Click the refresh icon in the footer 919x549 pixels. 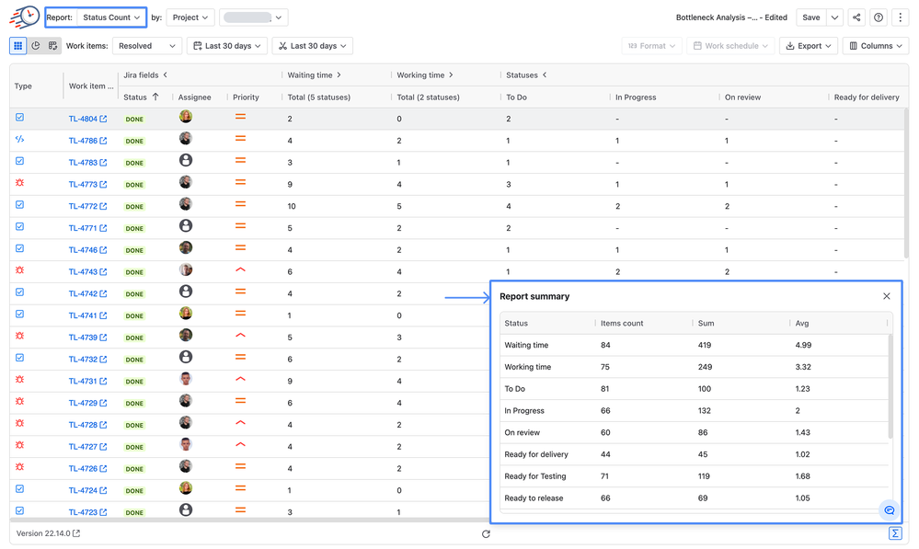486,533
